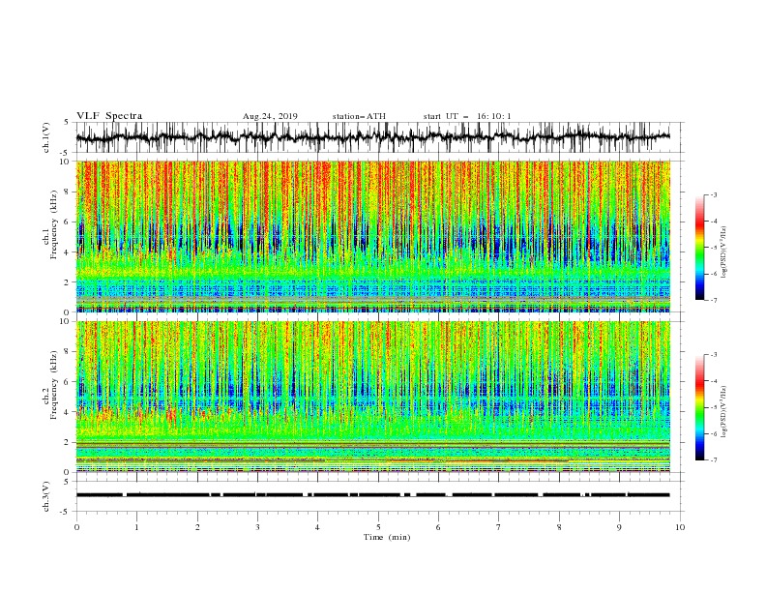
Task: Select the 7 tick label on the Time axis
Action: click(x=498, y=527)
